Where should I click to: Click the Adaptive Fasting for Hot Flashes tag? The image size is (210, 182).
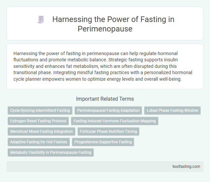pyautogui.click(x=38, y=142)
